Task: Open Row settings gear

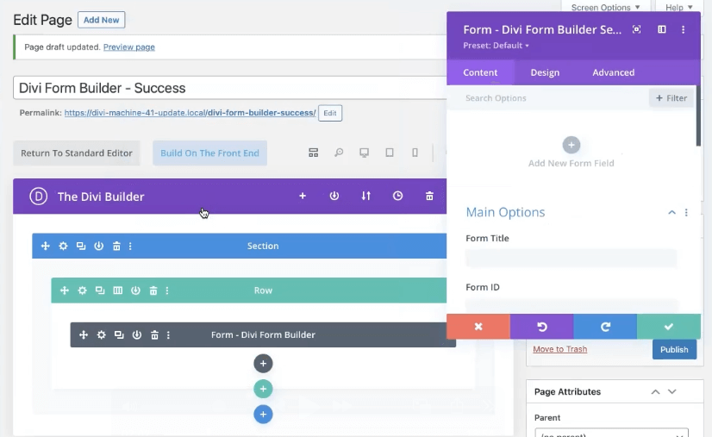Action: click(82, 290)
